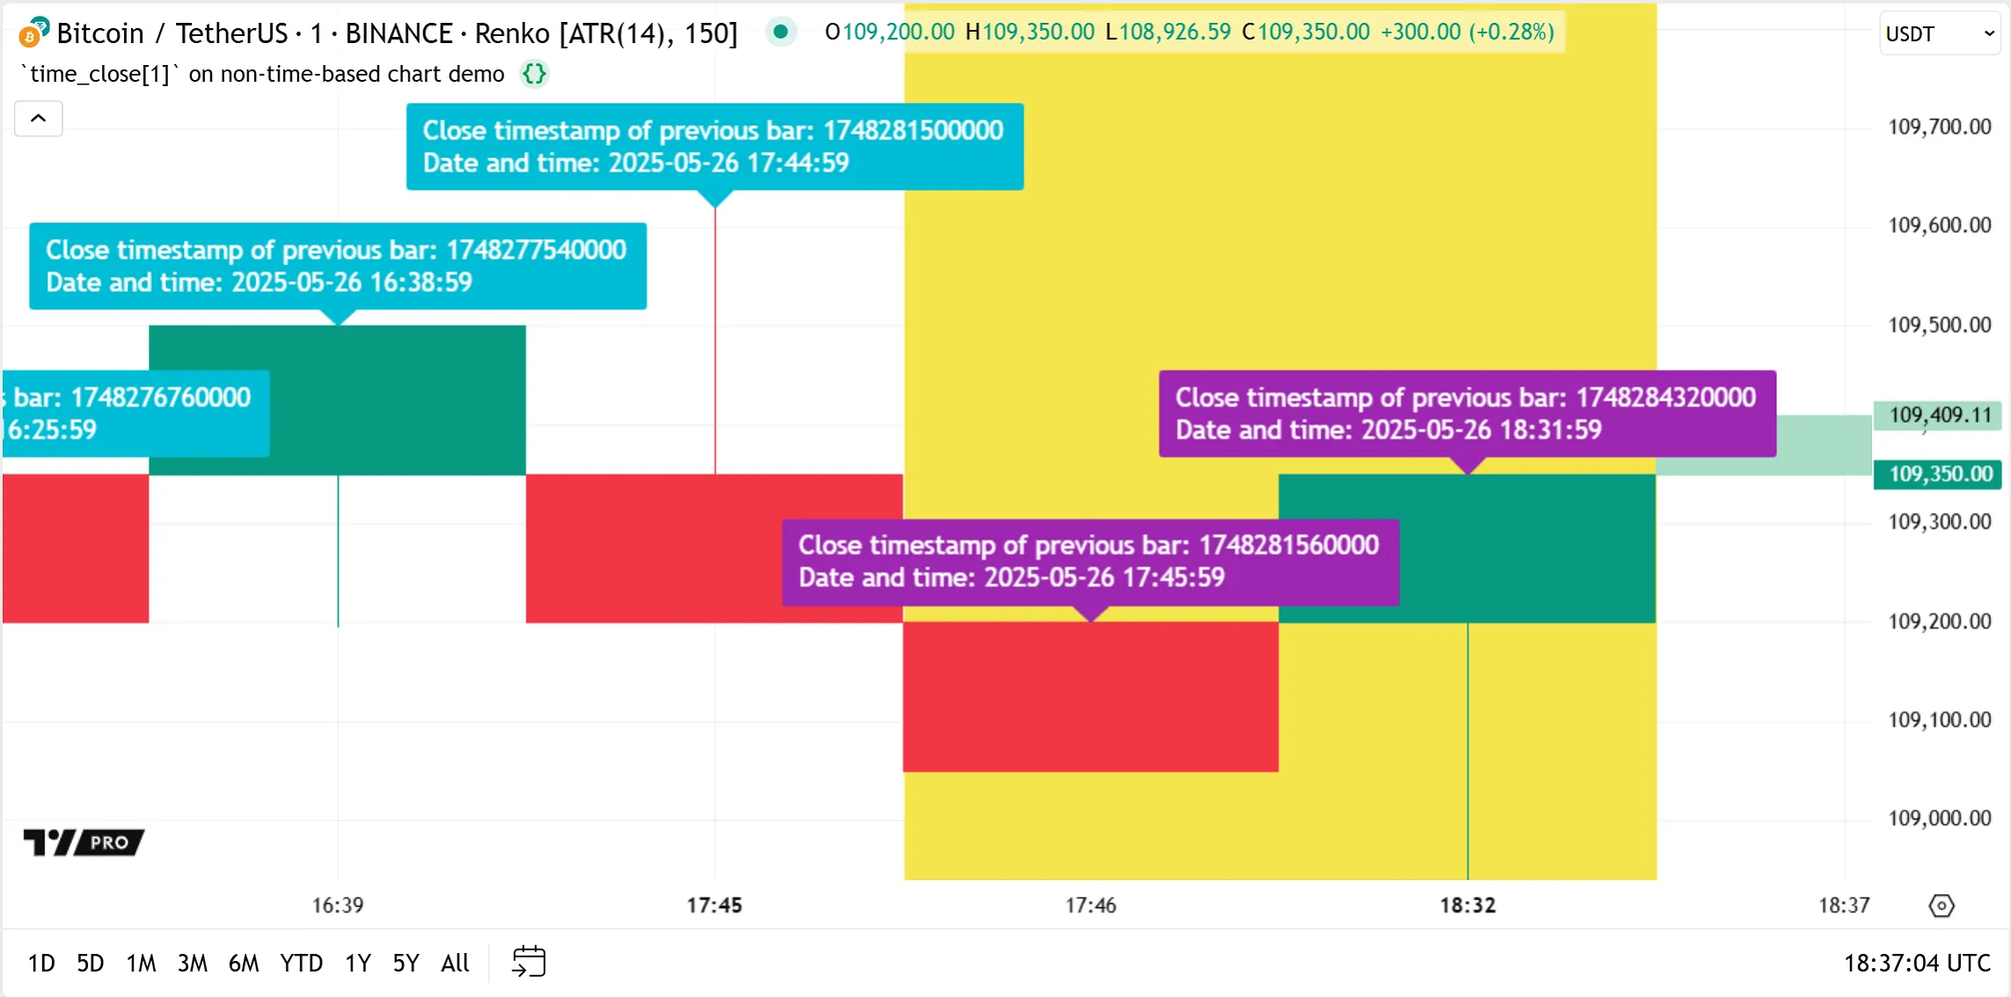
Task: Select the 5D time range
Action: [x=91, y=963]
